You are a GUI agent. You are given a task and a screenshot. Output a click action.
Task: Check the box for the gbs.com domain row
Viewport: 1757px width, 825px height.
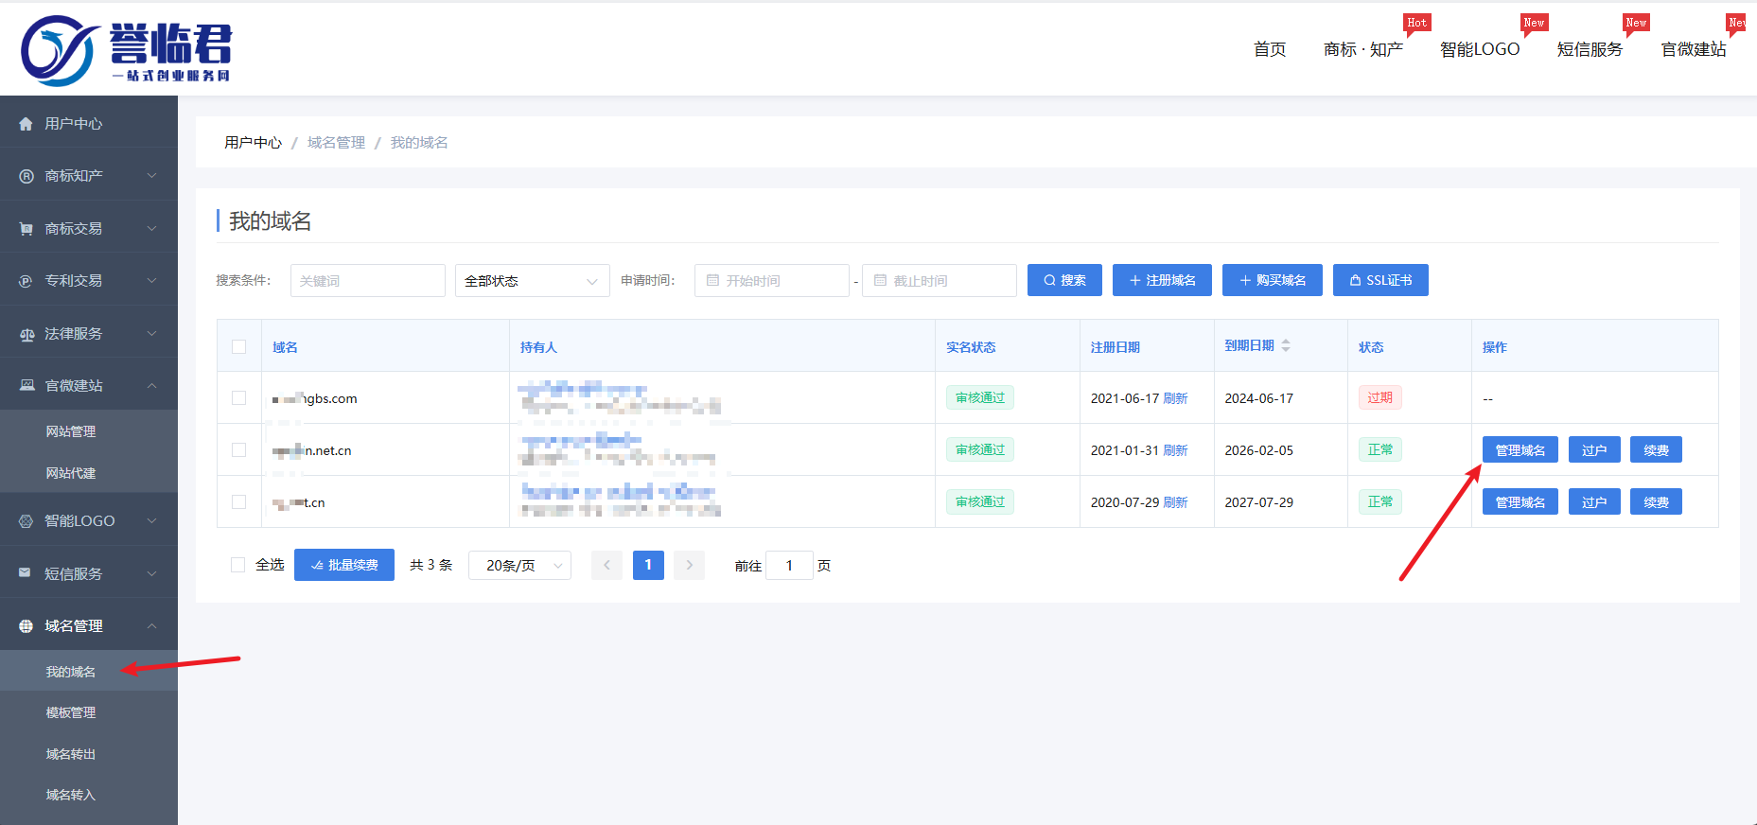point(238,398)
